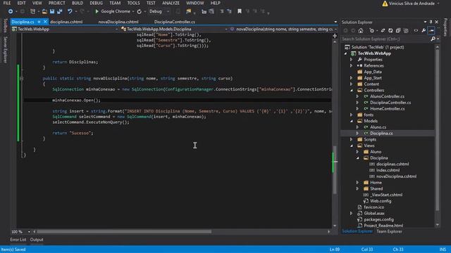
Task: Open the BUILD menu
Action: click(78, 3)
